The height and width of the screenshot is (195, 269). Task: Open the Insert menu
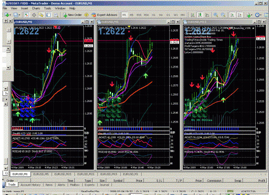[x=25, y=8]
